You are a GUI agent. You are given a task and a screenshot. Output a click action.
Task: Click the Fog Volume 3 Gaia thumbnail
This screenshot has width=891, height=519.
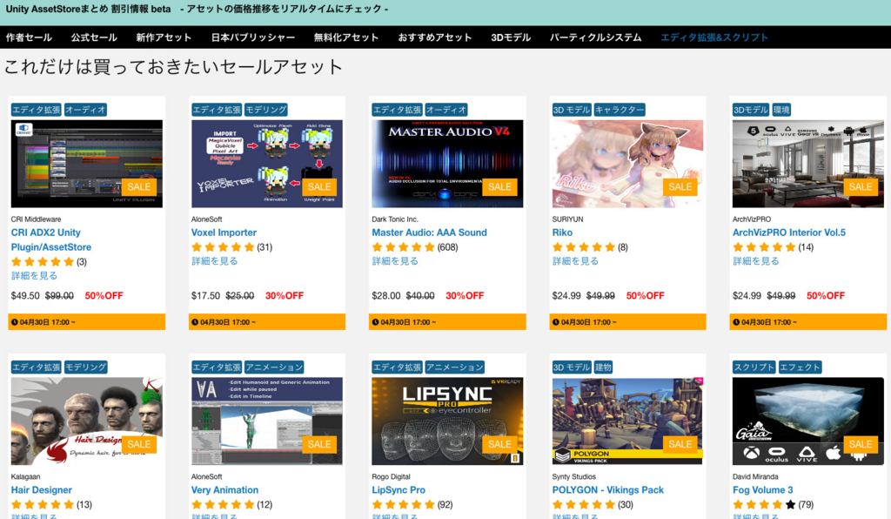pos(808,421)
